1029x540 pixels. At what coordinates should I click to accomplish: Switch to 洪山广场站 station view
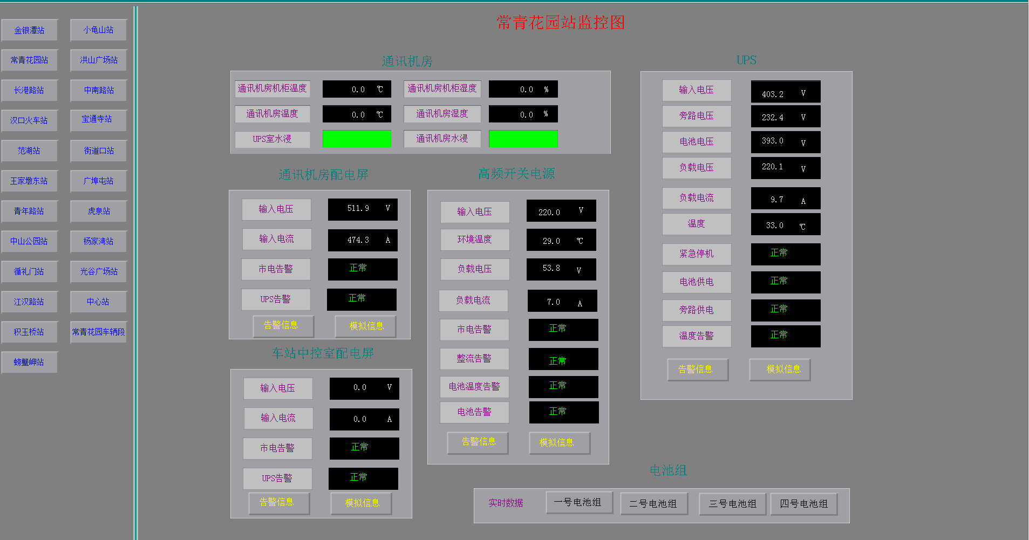[x=98, y=60]
